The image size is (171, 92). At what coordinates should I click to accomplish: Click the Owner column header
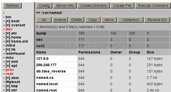coord(116,52)
